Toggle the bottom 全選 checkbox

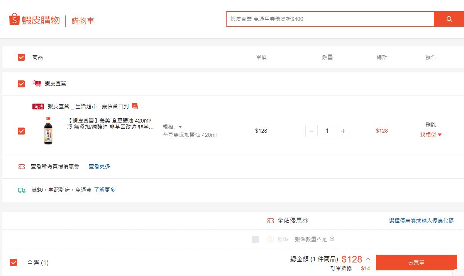(x=14, y=262)
